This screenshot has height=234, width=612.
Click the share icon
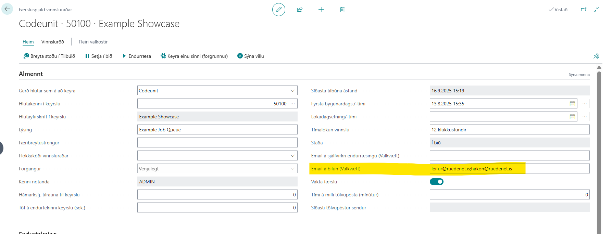point(300,10)
